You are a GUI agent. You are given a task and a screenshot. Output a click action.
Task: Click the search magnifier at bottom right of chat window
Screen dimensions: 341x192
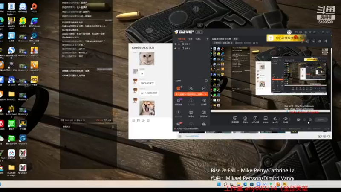click(329, 136)
